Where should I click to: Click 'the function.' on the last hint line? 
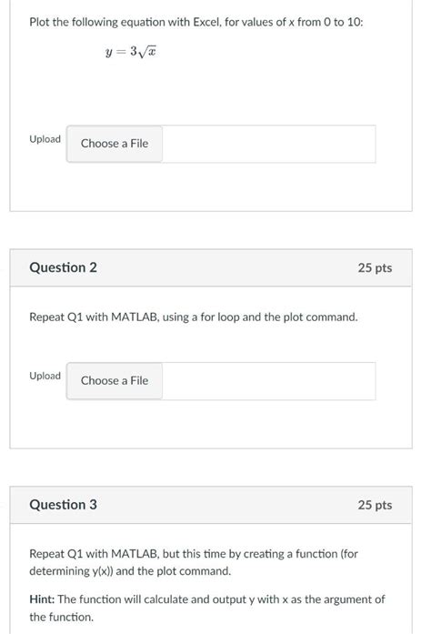tap(61, 618)
